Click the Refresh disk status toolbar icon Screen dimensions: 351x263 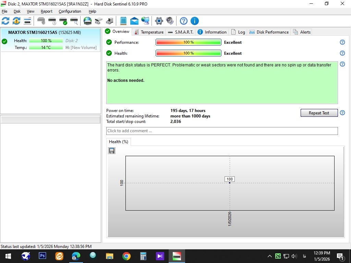[5, 21]
